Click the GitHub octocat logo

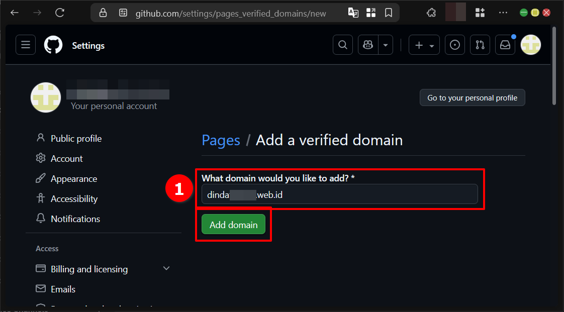point(53,45)
